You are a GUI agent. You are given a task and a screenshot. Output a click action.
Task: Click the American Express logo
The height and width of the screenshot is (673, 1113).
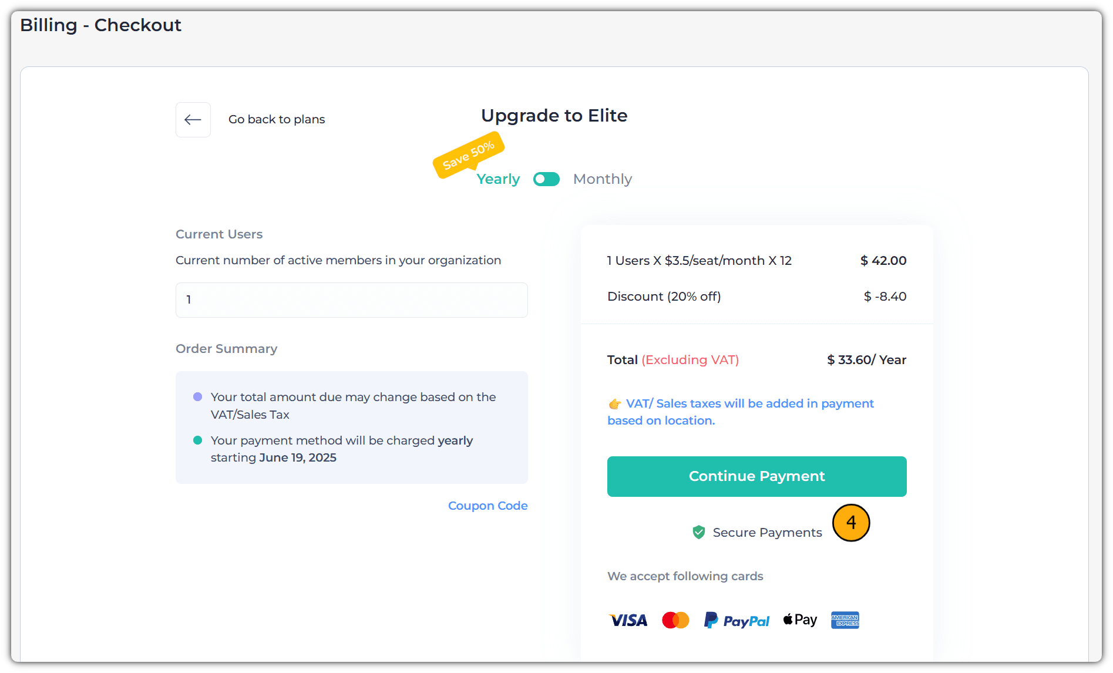click(x=845, y=620)
